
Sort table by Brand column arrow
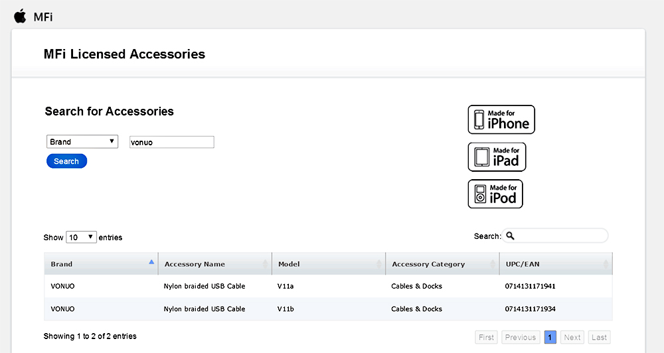pyautogui.click(x=151, y=262)
